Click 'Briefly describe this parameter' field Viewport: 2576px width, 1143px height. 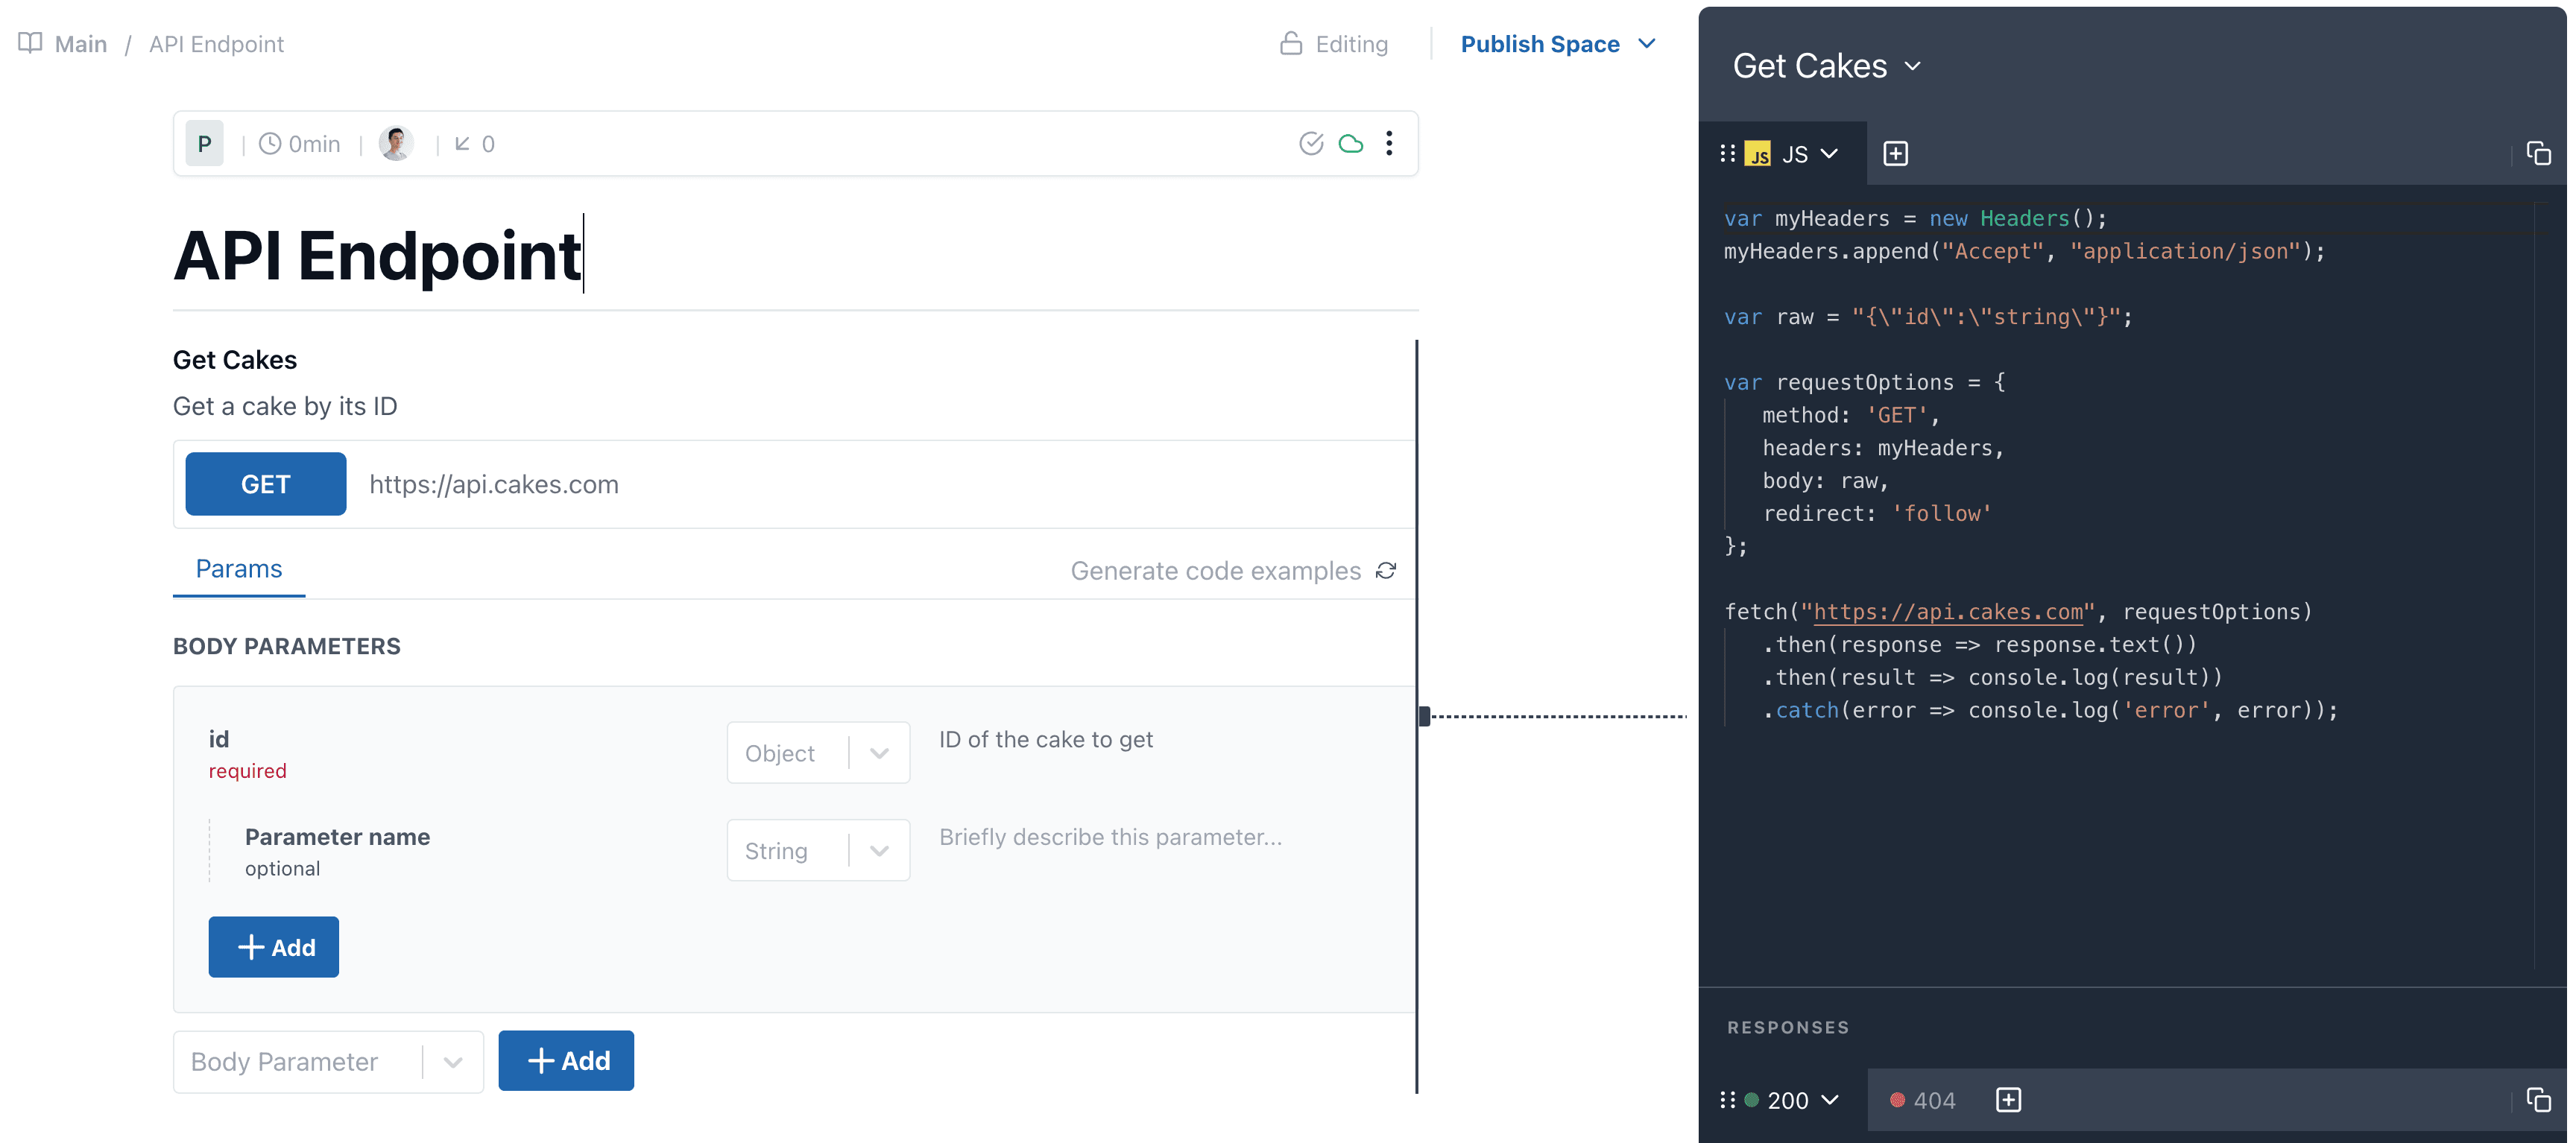[1110, 837]
